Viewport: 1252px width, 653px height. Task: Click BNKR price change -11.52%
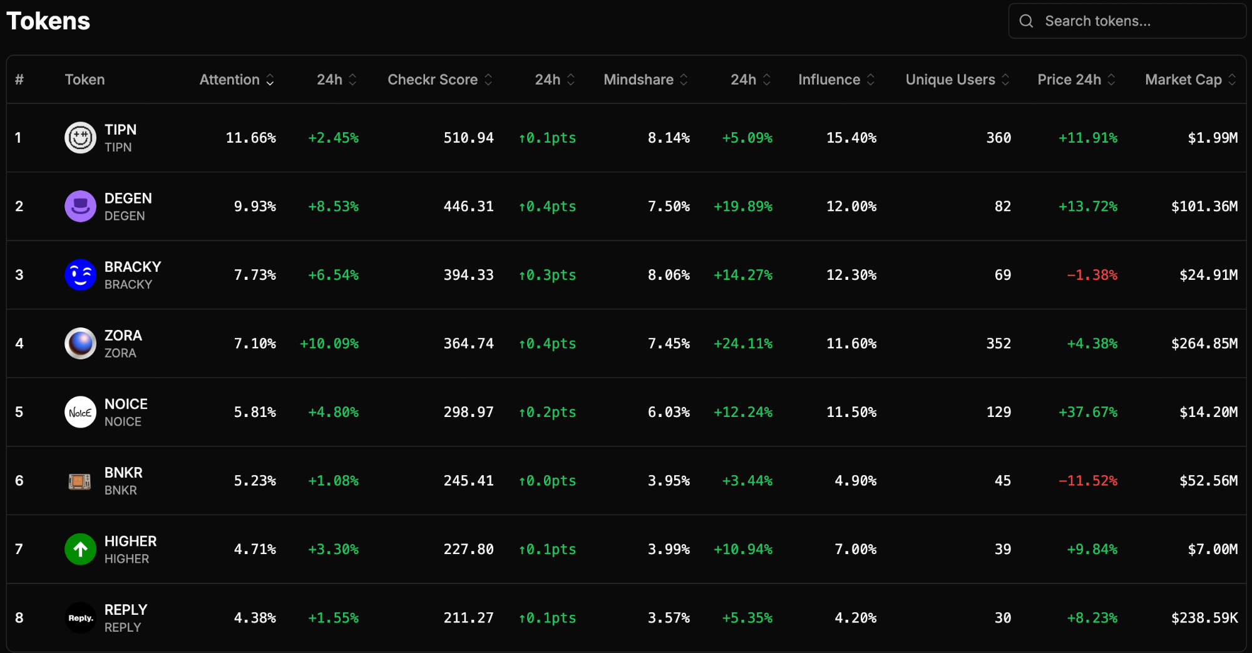(1088, 481)
